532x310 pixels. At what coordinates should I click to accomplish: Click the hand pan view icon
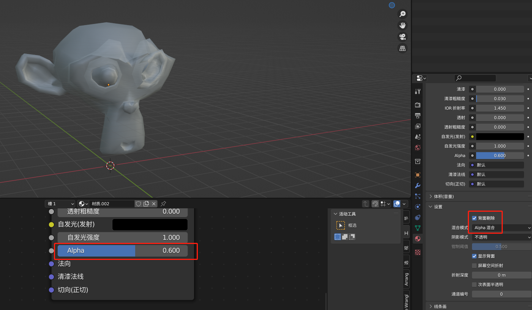click(402, 25)
